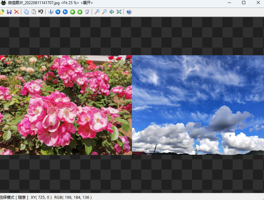Click the blue sky and clouds photo
Image resolution: width=264 pixels, height=200 pixels.
click(x=198, y=105)
